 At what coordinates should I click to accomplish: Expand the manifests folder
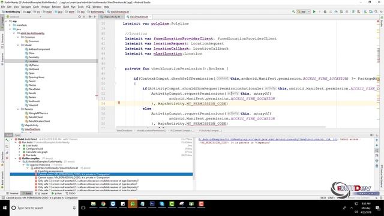point(10,25)
